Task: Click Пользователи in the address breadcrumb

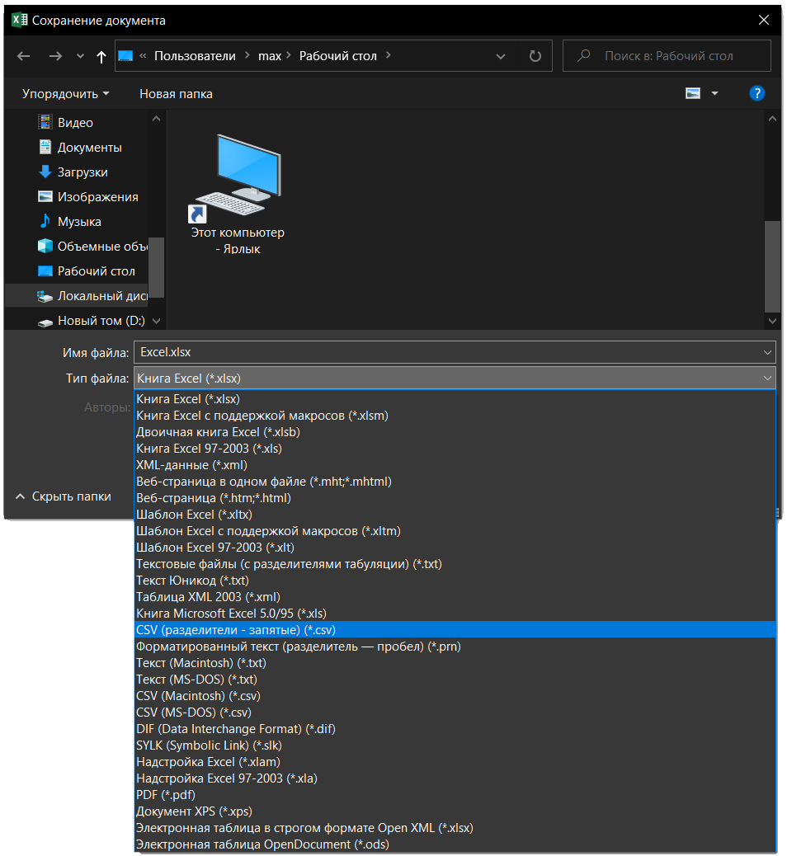Action: tap(195, 56)
